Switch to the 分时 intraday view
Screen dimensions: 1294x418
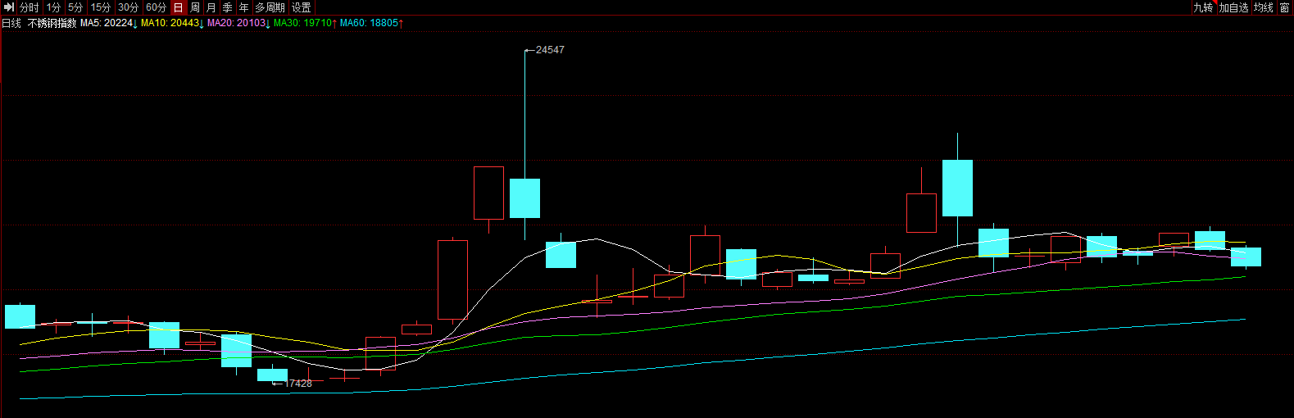[x=30, y=7]
